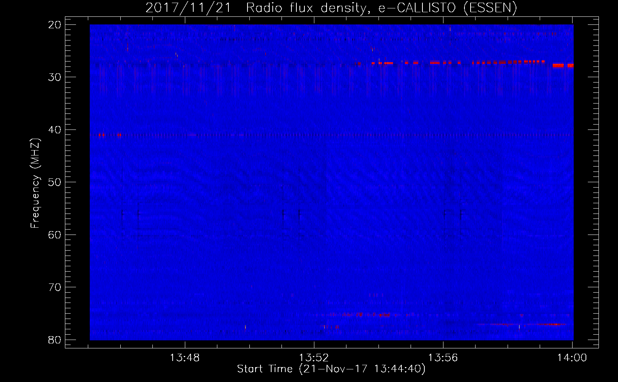The image size is (618, 382).
Task: Click the 50 frequency tick label
Action: (55, 182)
